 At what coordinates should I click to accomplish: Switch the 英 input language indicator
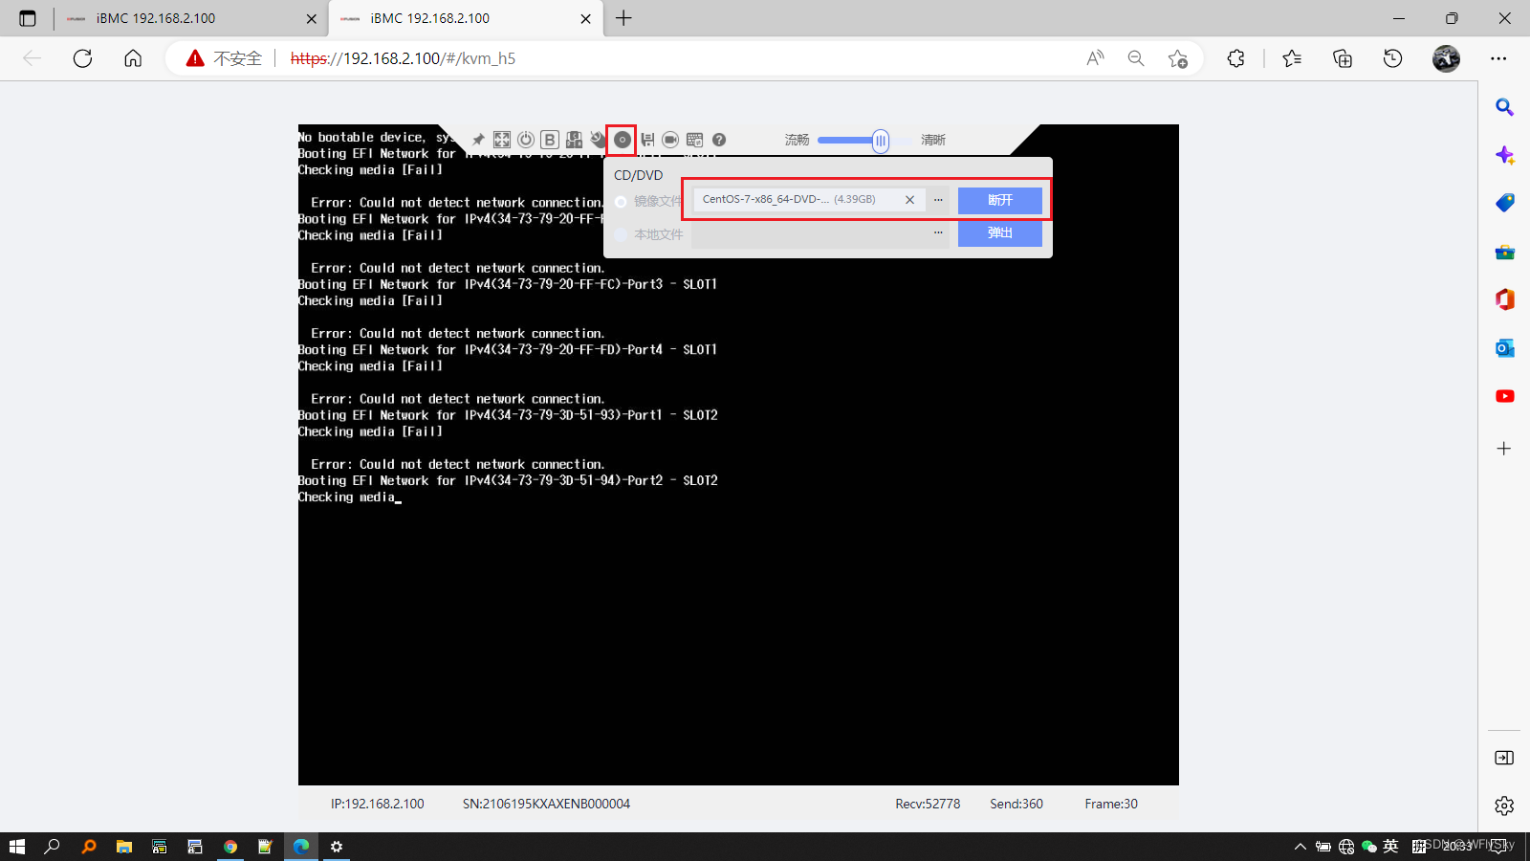(1390, 847)
